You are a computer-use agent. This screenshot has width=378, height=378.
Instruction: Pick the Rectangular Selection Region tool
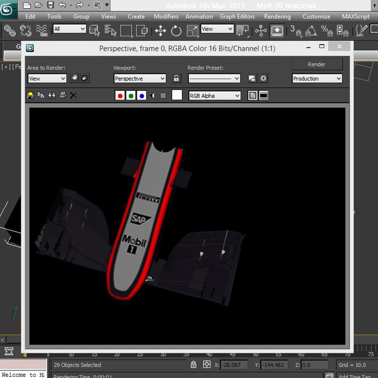(x=127, y=30)
